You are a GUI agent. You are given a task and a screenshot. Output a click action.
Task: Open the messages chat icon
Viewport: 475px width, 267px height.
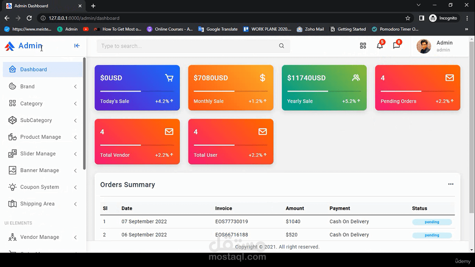[396, 46]
